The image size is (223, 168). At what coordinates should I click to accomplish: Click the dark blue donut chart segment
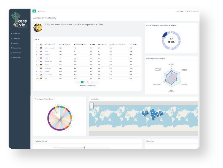point(164,35)
